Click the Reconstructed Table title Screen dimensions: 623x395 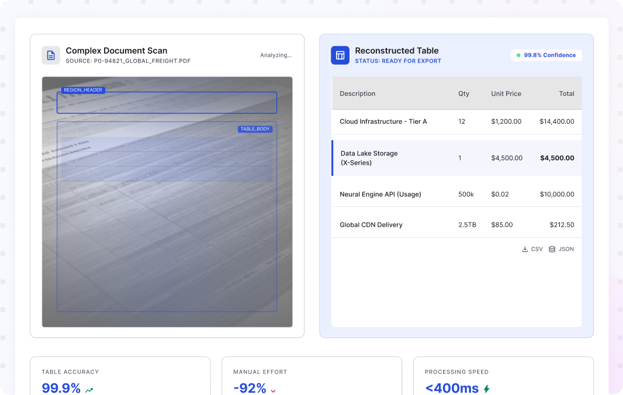click(396, 50)
